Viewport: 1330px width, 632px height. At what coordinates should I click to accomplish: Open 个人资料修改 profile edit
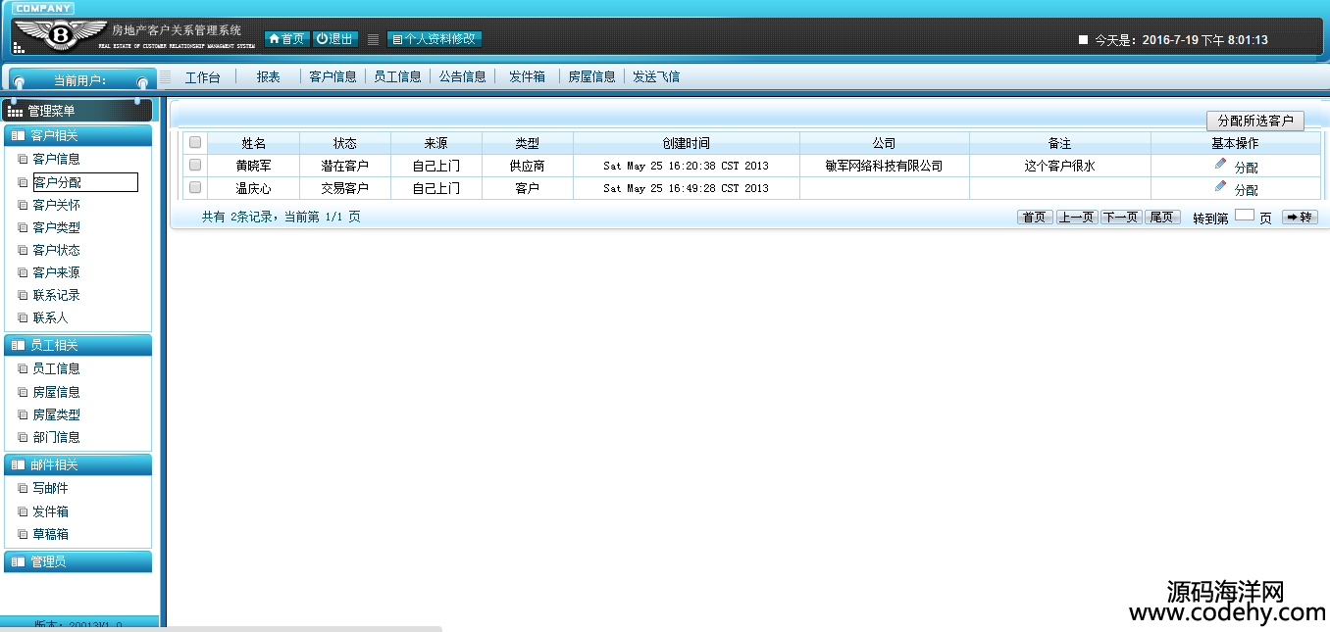tap(434, 39)
